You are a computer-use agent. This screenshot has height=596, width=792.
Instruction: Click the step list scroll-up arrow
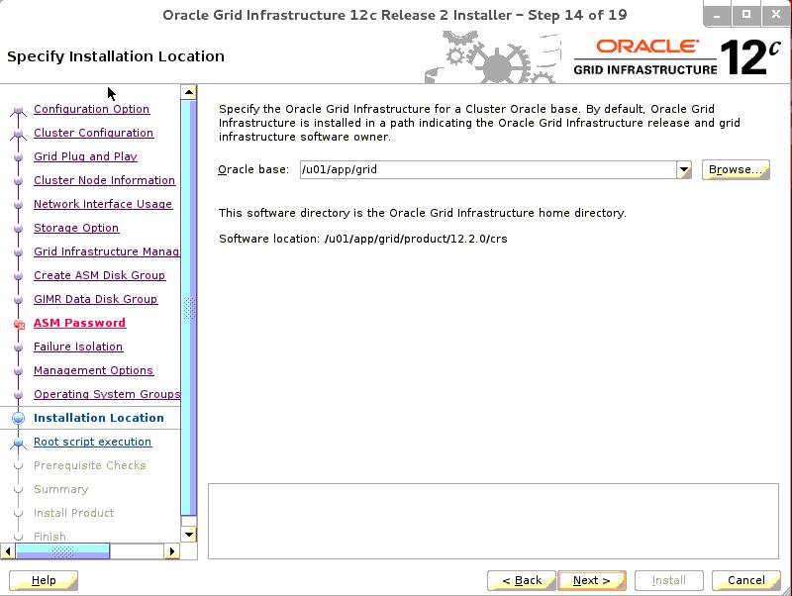click(x=189, y=92)
